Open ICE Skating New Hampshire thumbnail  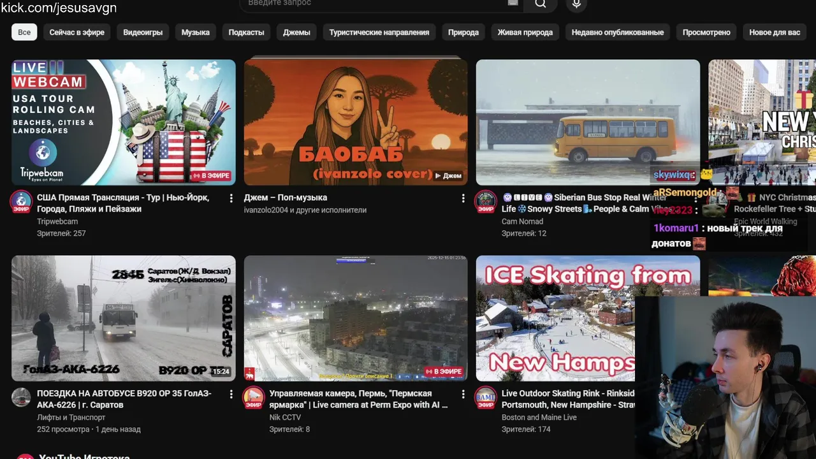coord(555,319)
